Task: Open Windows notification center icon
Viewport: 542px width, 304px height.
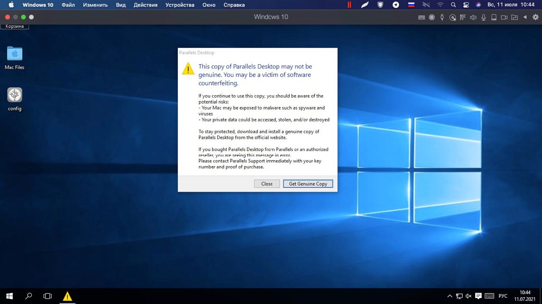Action: click(x=478, y=296)
